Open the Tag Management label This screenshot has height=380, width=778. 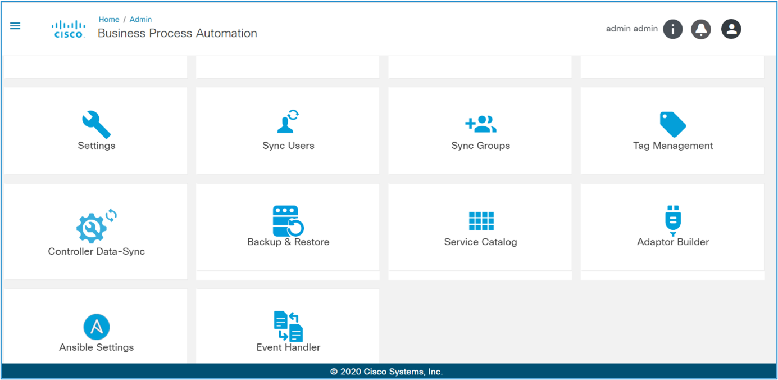[x=673, y=146]
